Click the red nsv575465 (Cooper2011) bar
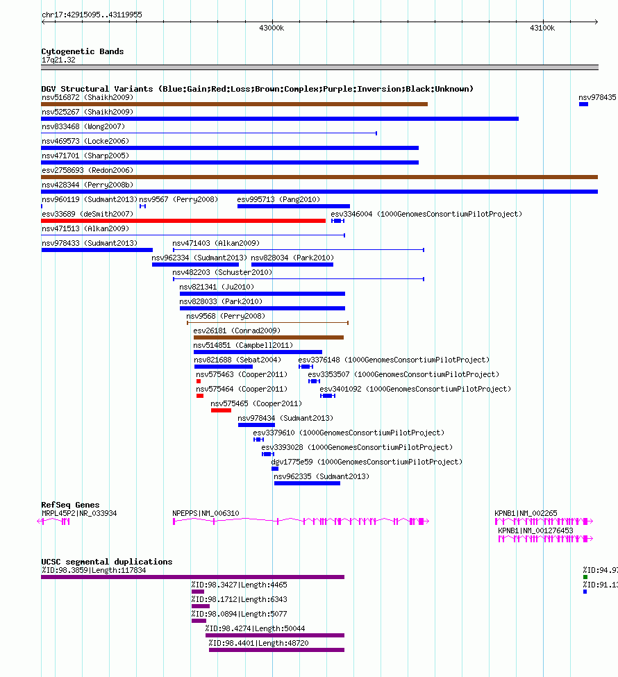 221,410
